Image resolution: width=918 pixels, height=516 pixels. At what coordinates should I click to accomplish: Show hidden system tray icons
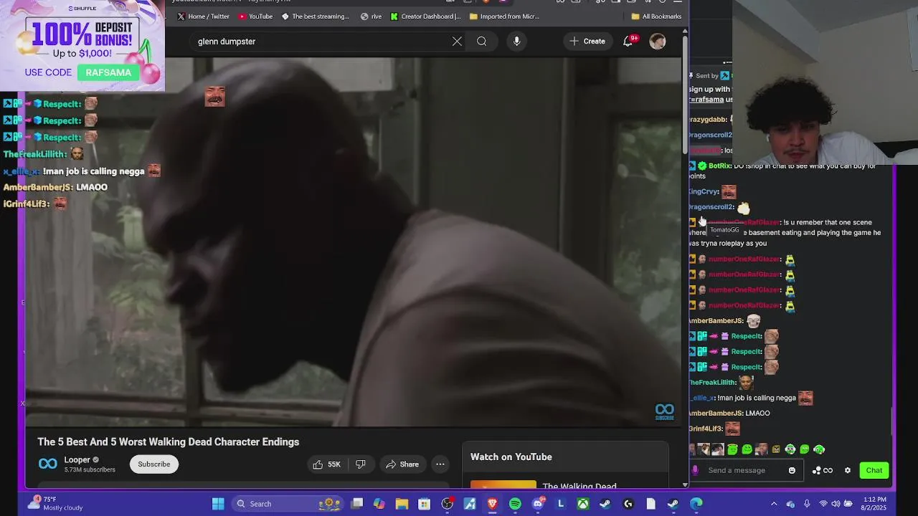click(x=774, y=505)
